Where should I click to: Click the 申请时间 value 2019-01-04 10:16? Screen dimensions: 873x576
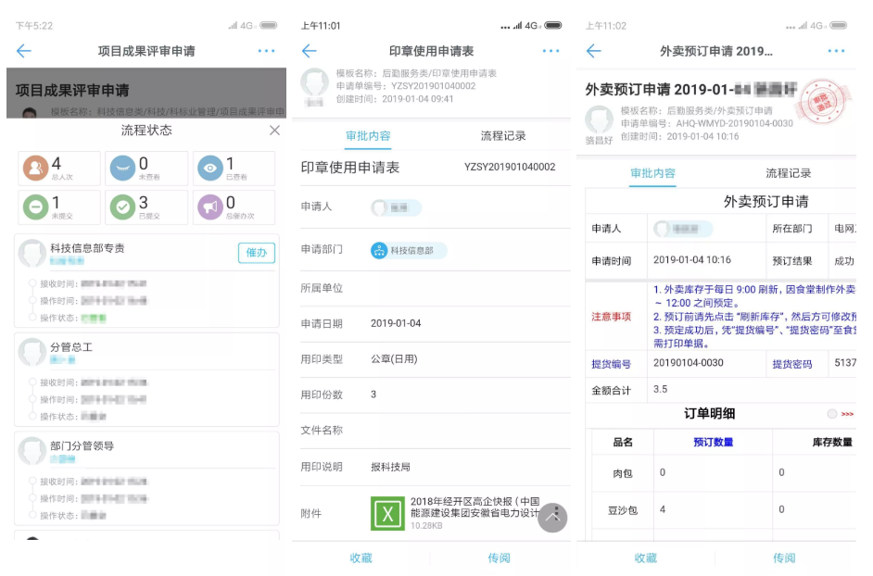(692, 260)
